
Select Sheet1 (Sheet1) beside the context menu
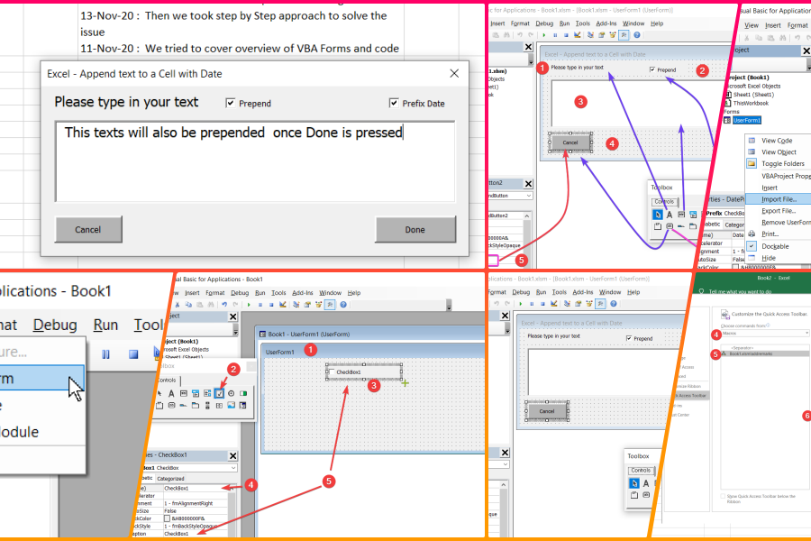753,95
